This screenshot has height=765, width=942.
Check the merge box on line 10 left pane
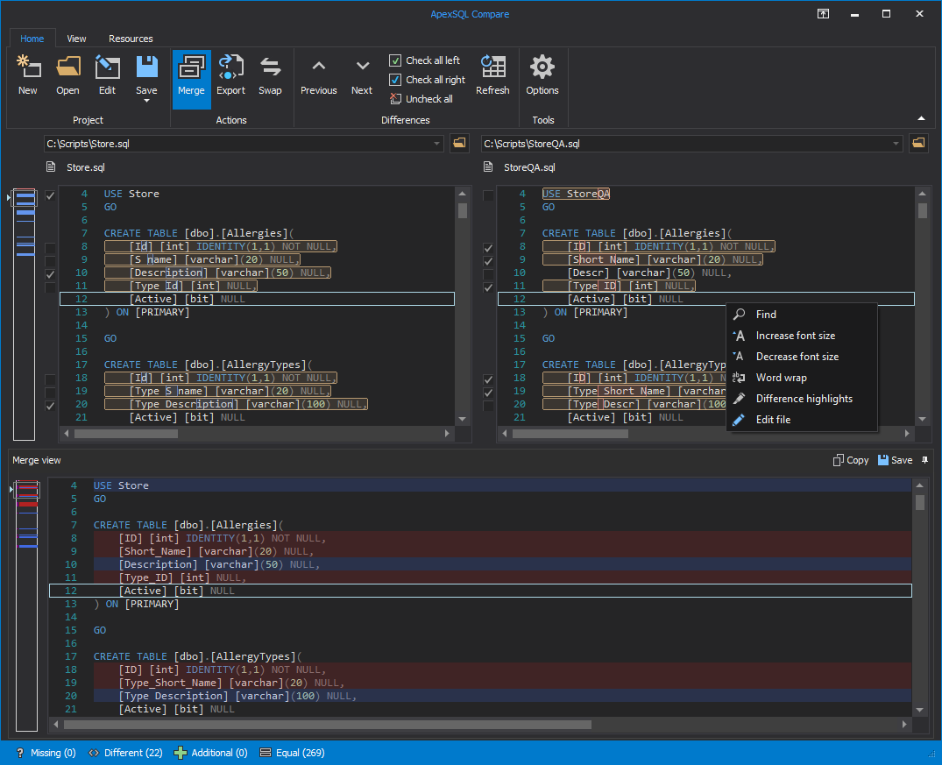tap(50, 273)
